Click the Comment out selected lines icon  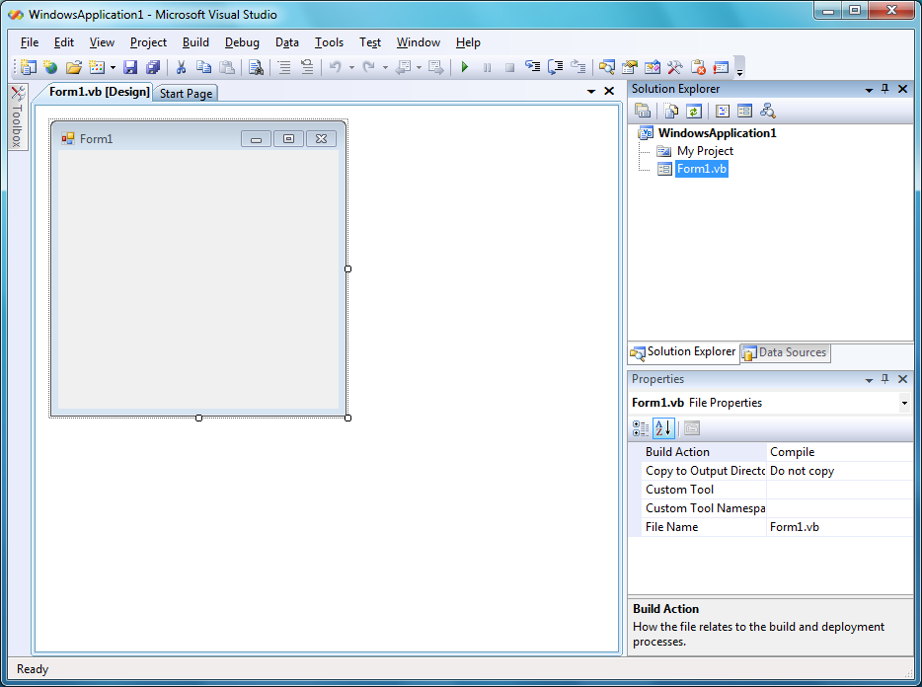[x=284, y=67]
